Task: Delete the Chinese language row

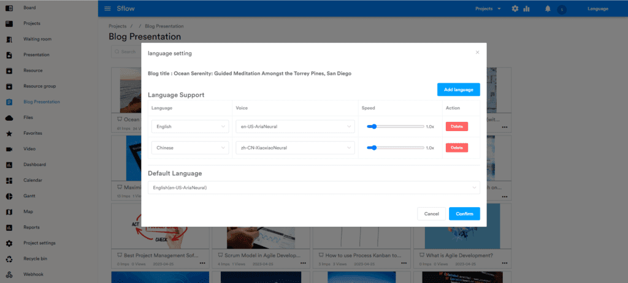Action: (x=456, y=148)
